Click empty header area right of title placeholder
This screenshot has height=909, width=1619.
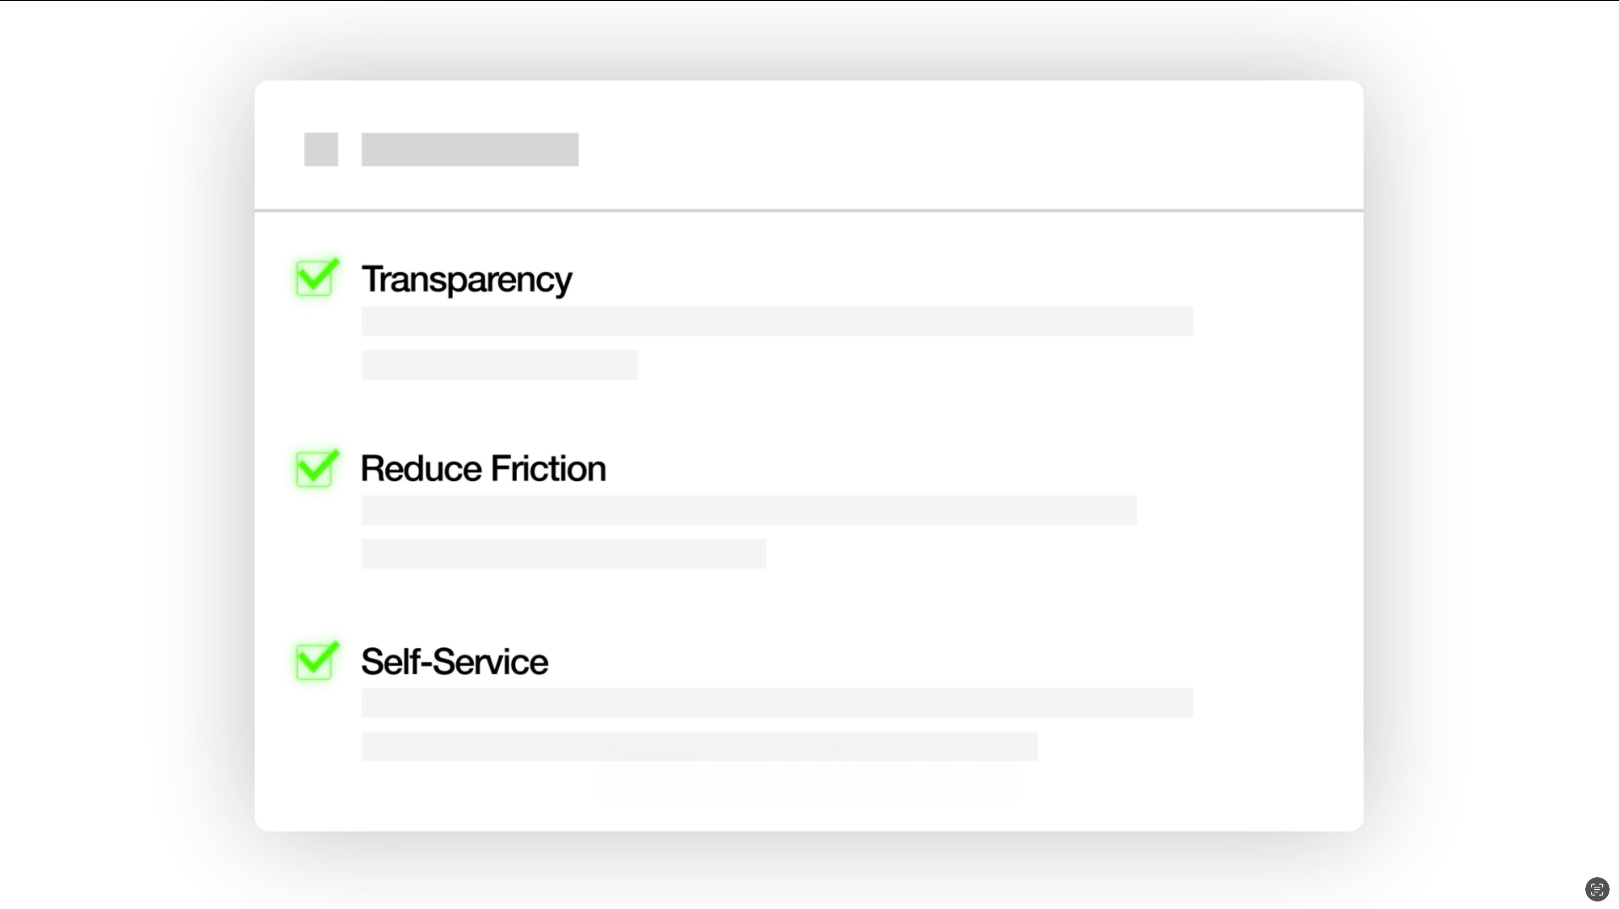tap(943, 149)
